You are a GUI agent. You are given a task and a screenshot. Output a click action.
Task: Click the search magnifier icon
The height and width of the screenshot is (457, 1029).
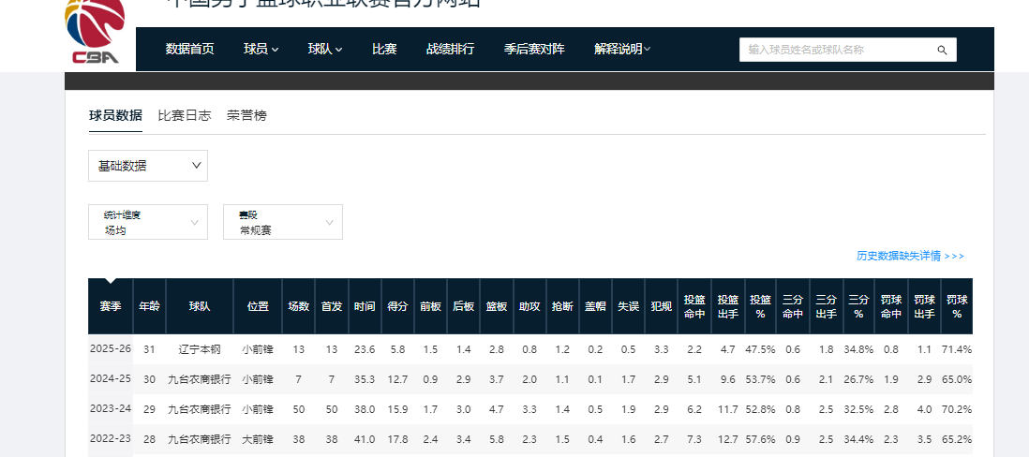[x=942, y=51]
